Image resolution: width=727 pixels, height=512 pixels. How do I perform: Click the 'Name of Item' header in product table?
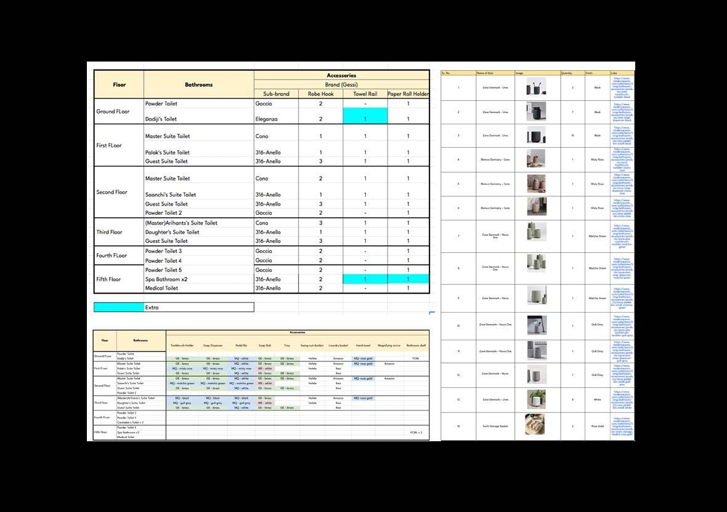[x=495, y=73]
